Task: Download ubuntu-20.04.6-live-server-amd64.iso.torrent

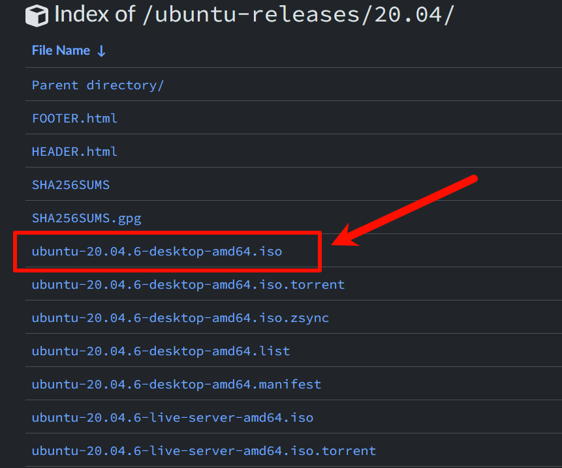Action: pyautogui.click(x=204, y=451)
